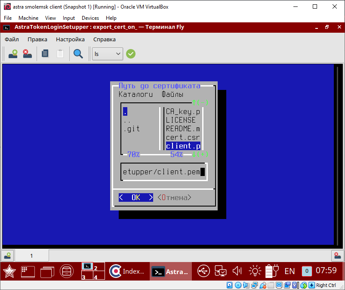Click VirtualBox network status icon
Screen dimensions: 345x290
click(x=255, y=285)
